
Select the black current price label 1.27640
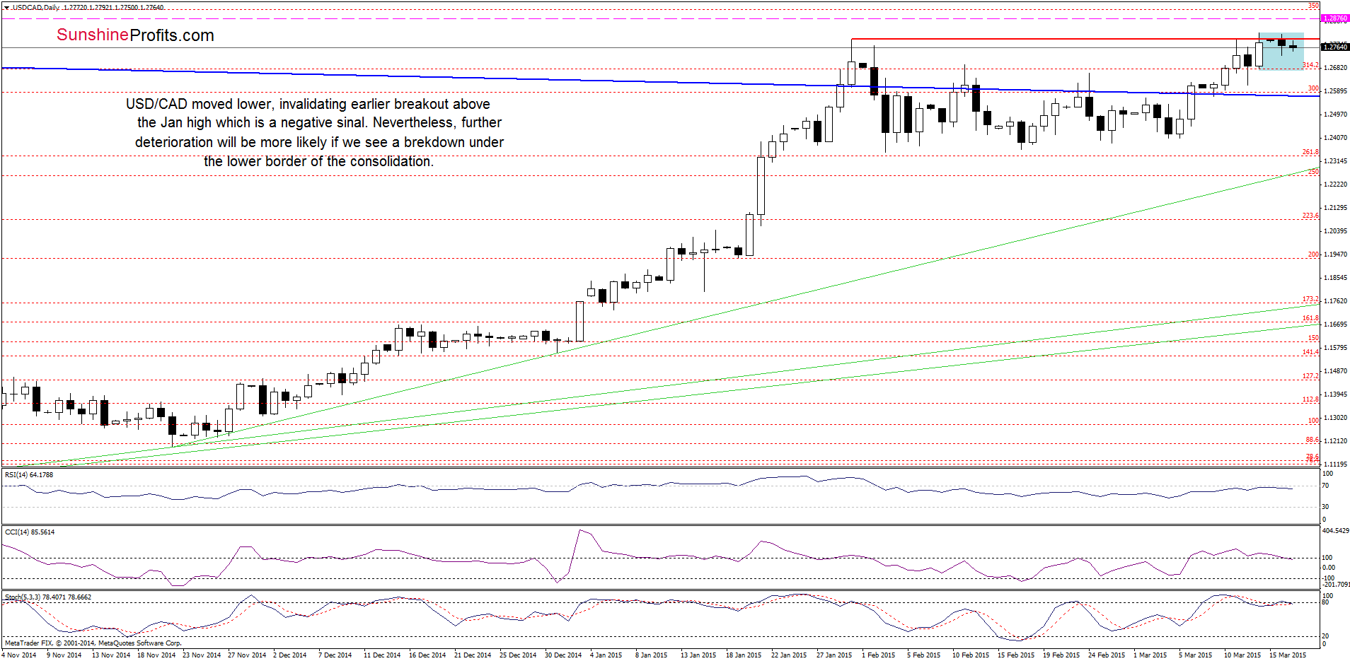coord(1335,47)
